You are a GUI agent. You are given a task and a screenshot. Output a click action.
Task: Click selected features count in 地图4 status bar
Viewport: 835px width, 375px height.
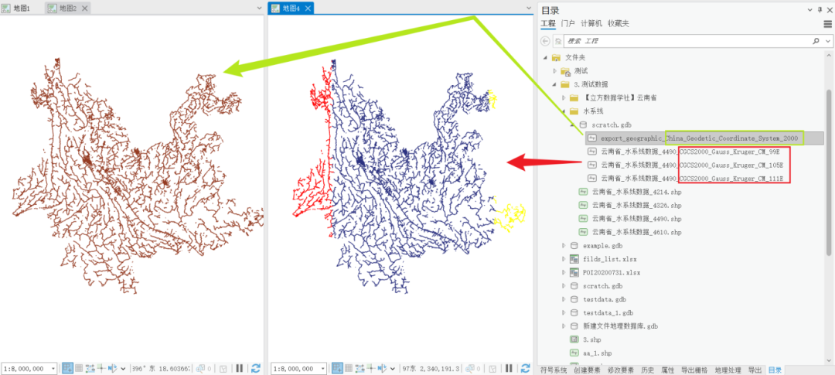pos(473,368)
